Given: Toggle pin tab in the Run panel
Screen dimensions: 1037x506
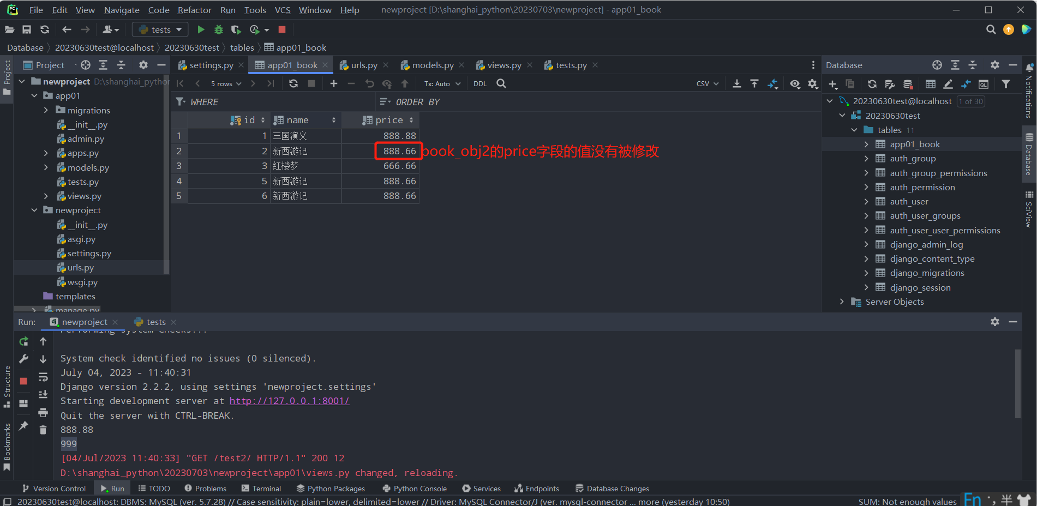Looking at the screenshot, I should coord(23,425).
